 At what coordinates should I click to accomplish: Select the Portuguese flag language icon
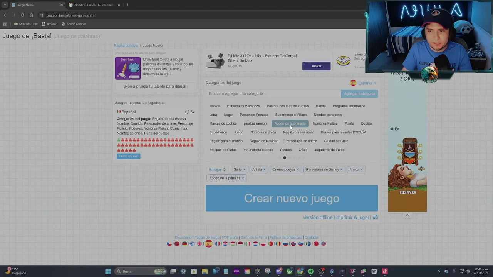coord(271,244)
